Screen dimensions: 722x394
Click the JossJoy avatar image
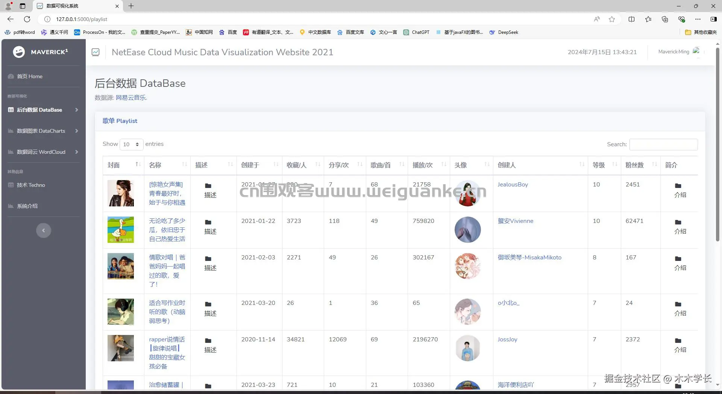[468, 348]
